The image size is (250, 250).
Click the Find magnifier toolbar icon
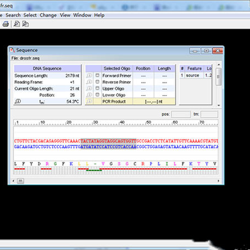pos(17,24)
